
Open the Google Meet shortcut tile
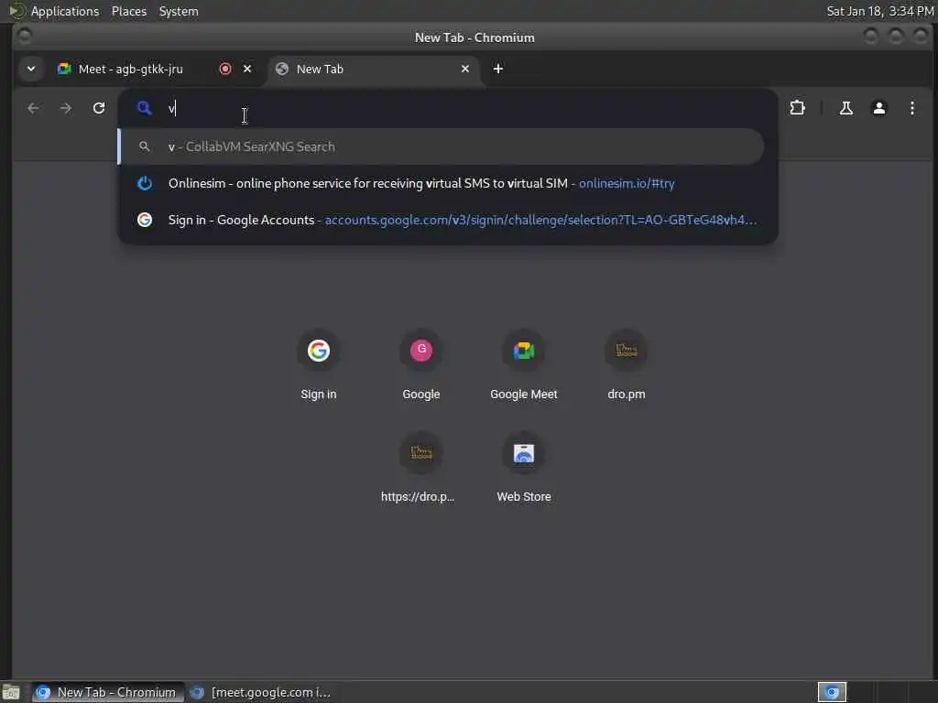pyautogui.click(x=523, y=364)
